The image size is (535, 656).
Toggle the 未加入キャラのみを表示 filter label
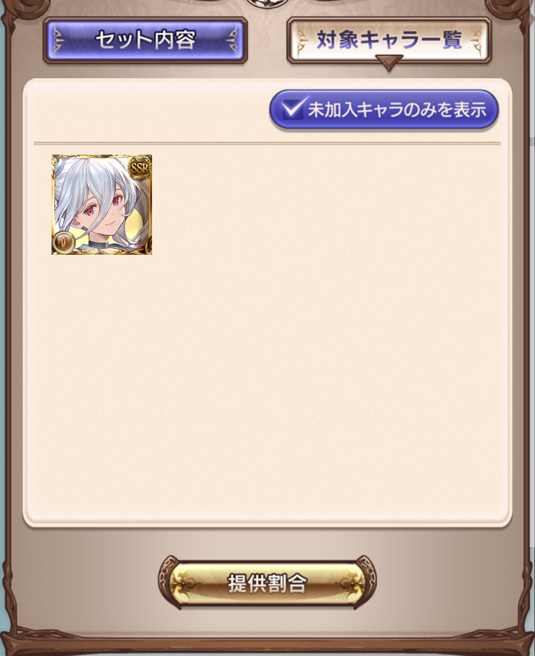pos(397,109)
